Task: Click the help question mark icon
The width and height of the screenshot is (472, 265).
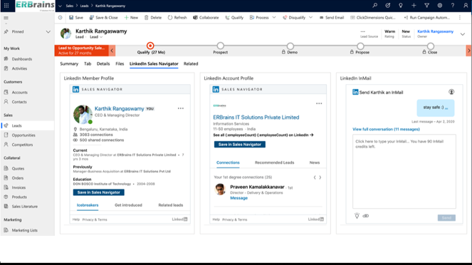Action: (x=453, y=6)
